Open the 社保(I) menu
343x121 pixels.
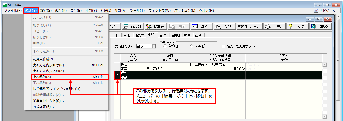(x=106, y=11)
